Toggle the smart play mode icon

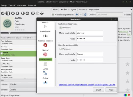click(23, 13)
